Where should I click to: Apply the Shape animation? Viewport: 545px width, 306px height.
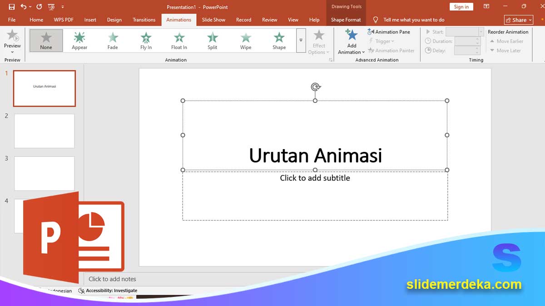pyautogui.click(x=279, y=40)
